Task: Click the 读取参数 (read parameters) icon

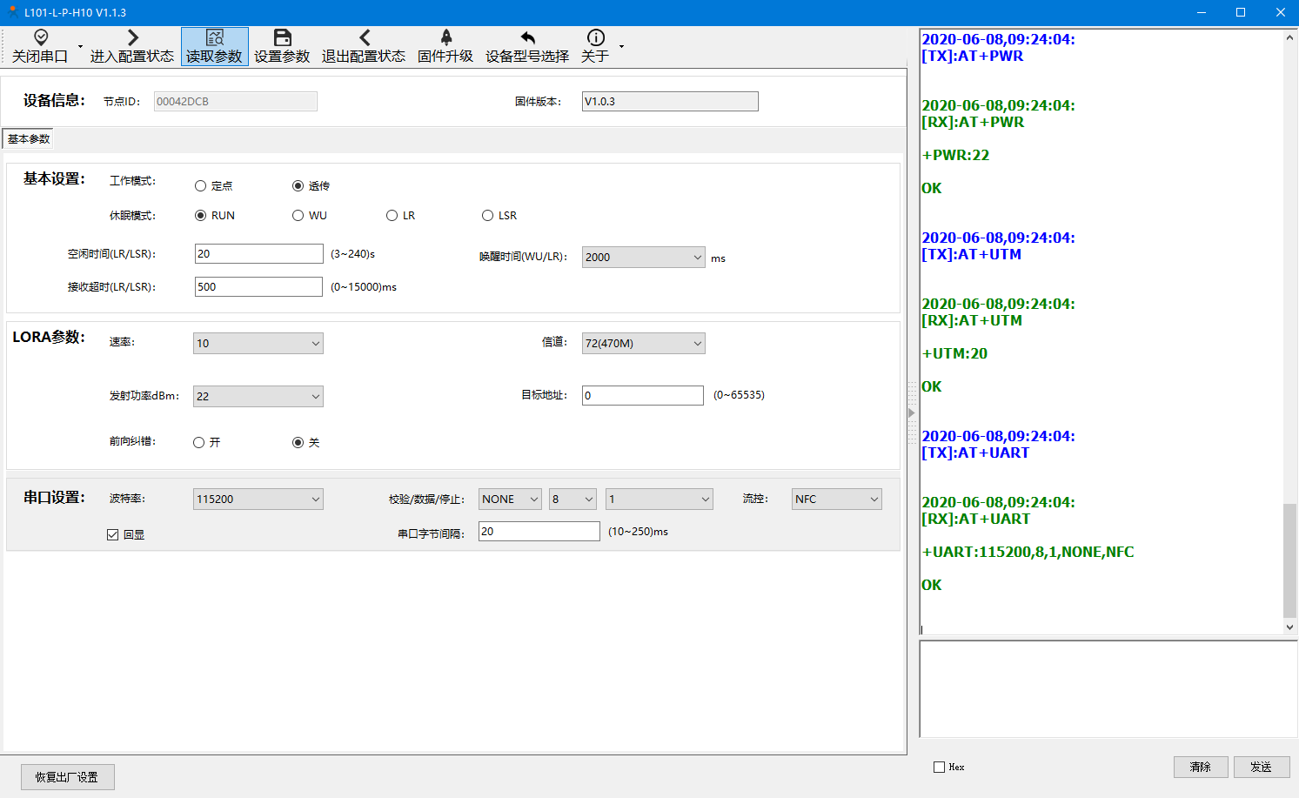Action: pos(215,37)
